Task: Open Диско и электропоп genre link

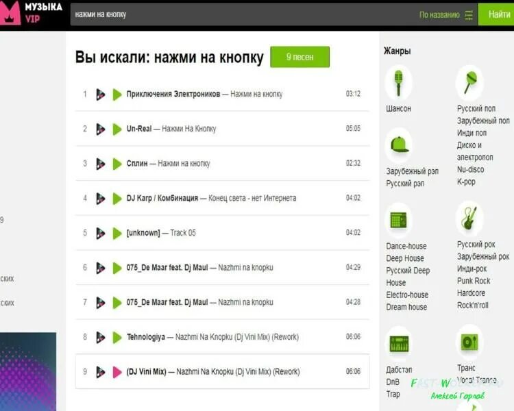Action: pyautogui.click(x=475, y=151)
